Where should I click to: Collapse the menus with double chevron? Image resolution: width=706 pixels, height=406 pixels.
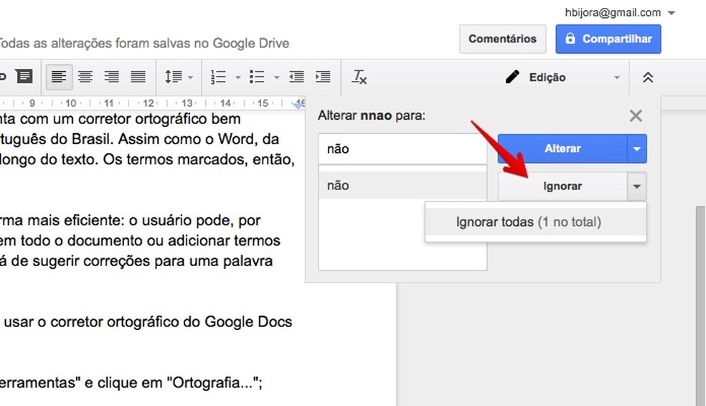click(648, 77)
